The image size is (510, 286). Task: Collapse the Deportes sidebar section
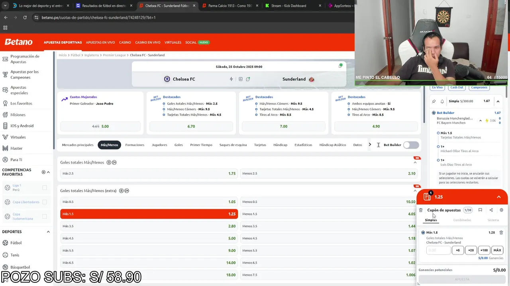click(48, 232)
